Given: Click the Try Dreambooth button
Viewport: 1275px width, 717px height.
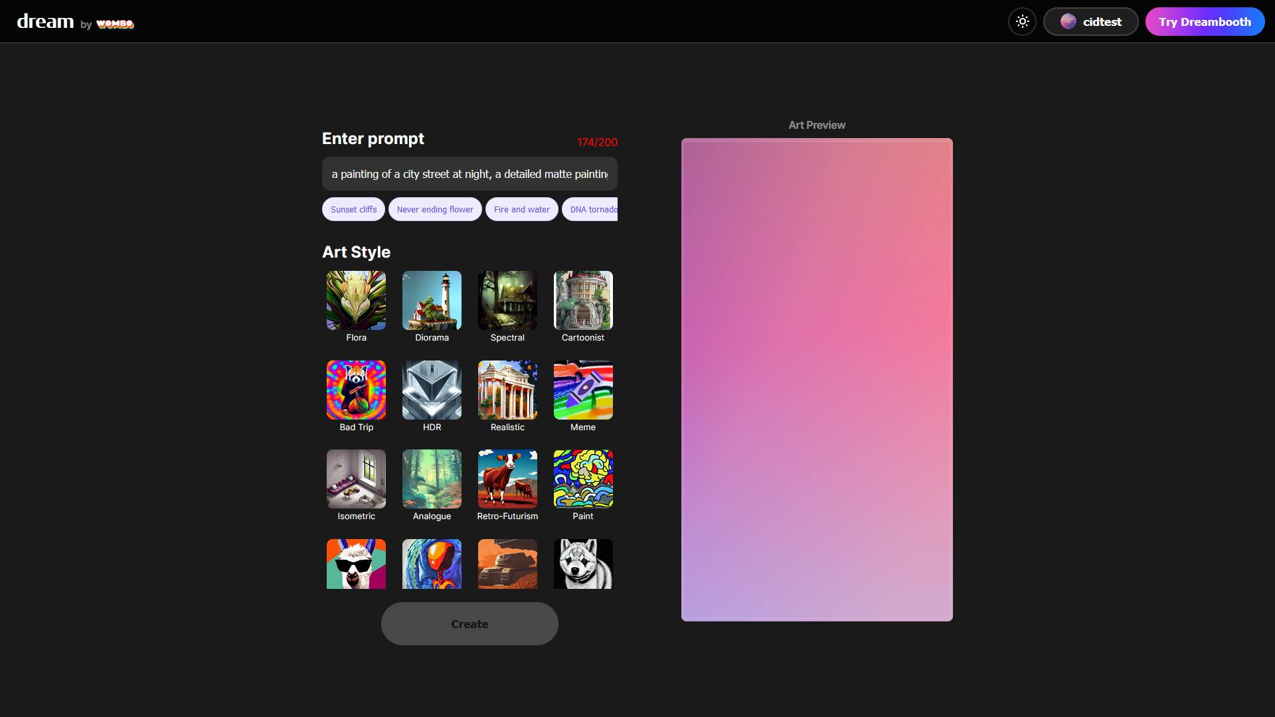Looking at the screenshot, I should click(x=1204, y=22).
